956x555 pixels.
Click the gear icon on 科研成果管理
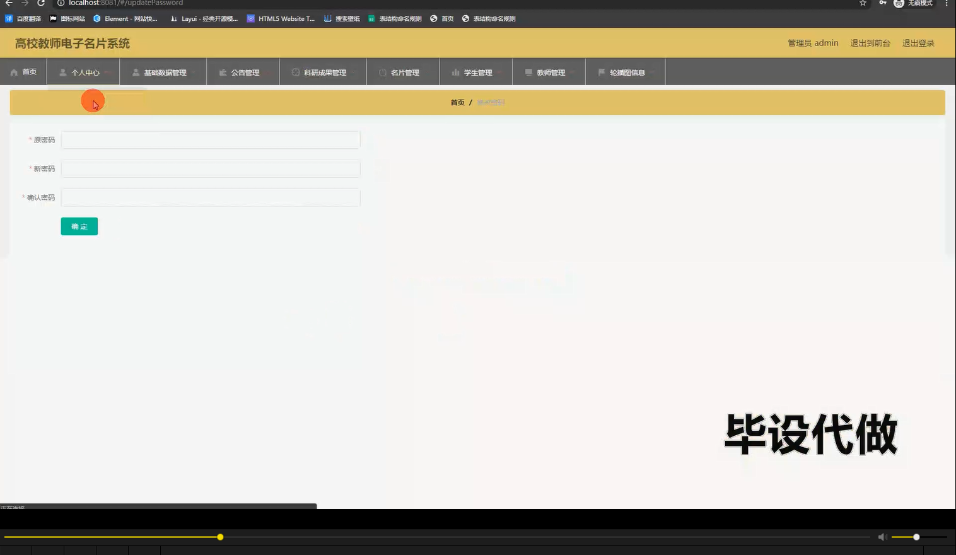tap(296, 72)
